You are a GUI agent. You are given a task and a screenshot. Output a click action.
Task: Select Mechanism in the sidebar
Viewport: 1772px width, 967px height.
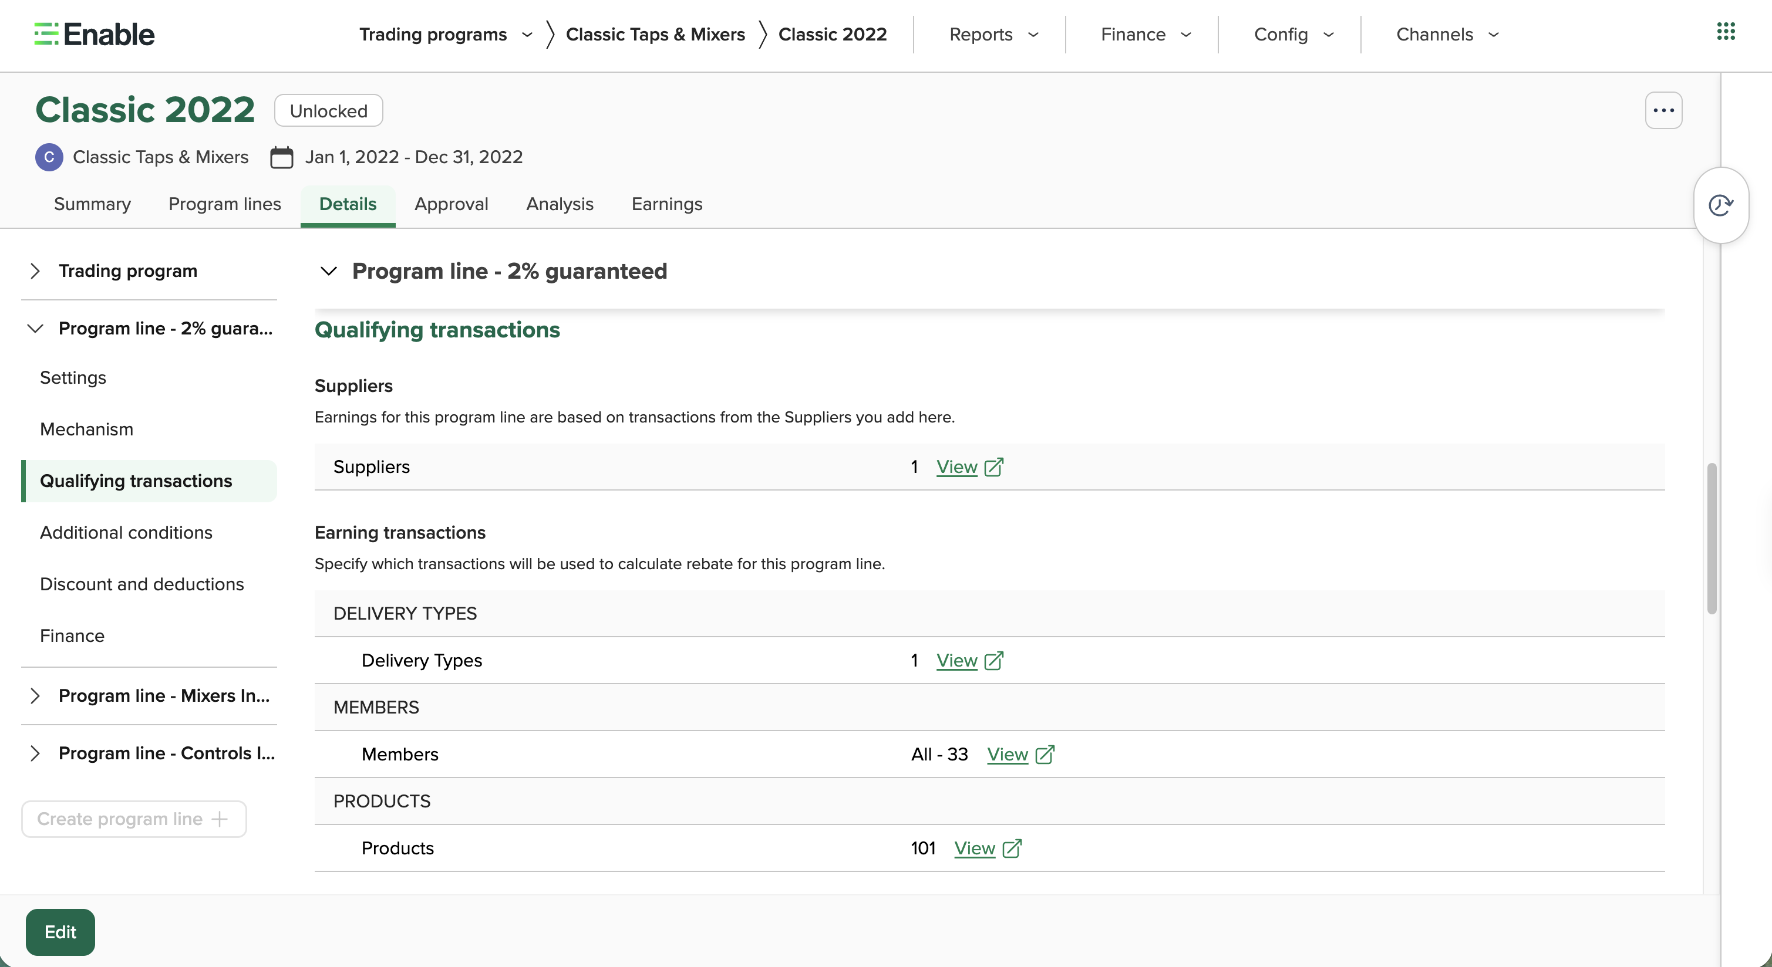pyautogui.click(x=87, y=430)
